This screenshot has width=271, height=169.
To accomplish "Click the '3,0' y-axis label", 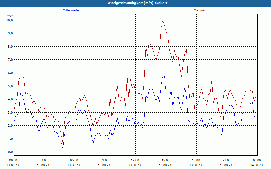I will (x=11, y=113).
